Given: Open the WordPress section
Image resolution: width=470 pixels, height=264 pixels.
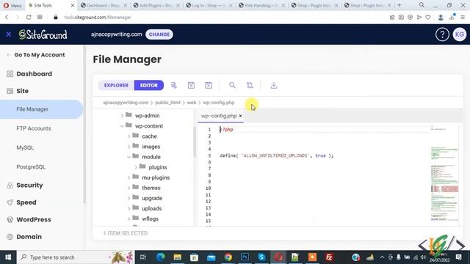Looking at the screenshot, I should [x=34, y=220].
